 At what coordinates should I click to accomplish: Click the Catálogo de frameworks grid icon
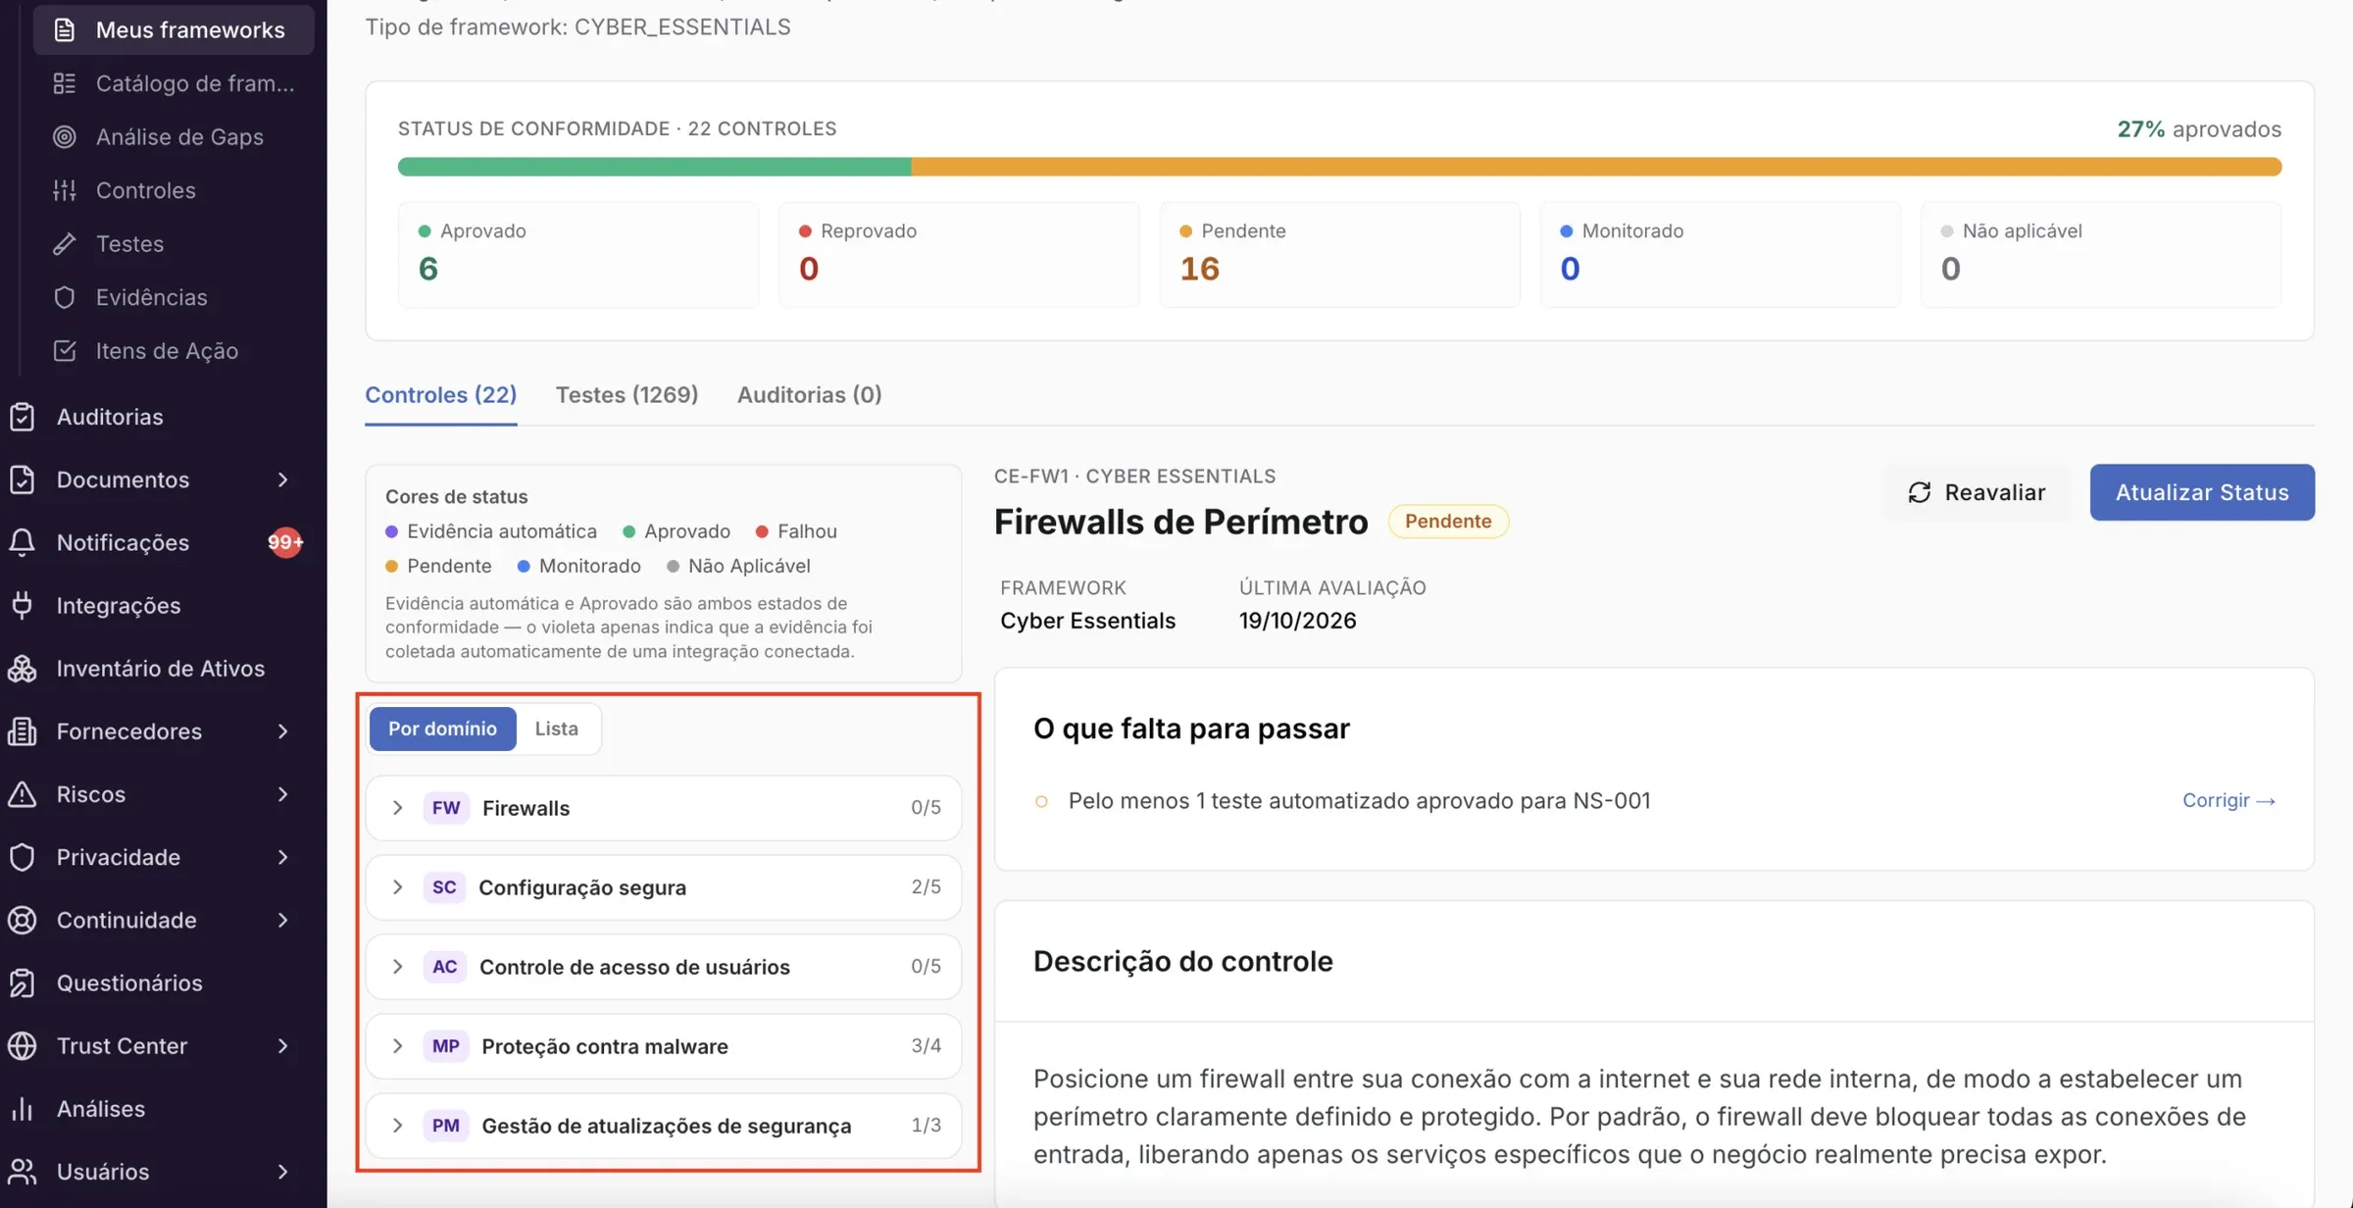[65, 83]
